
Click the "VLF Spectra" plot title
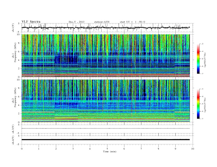point(31,22)
